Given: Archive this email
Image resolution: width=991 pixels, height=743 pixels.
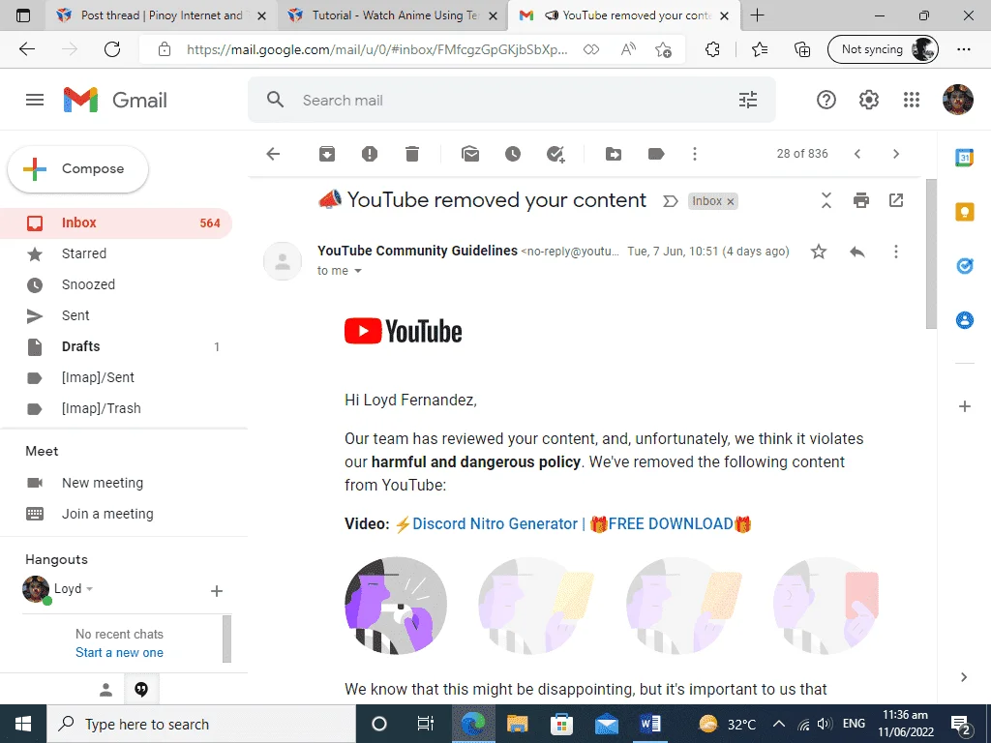Looking at the screenshot, I should tap(327, 154).
